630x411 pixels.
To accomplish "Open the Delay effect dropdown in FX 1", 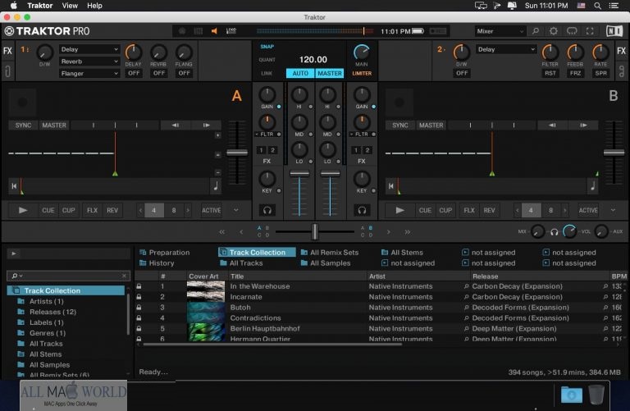I will point(89,49).
